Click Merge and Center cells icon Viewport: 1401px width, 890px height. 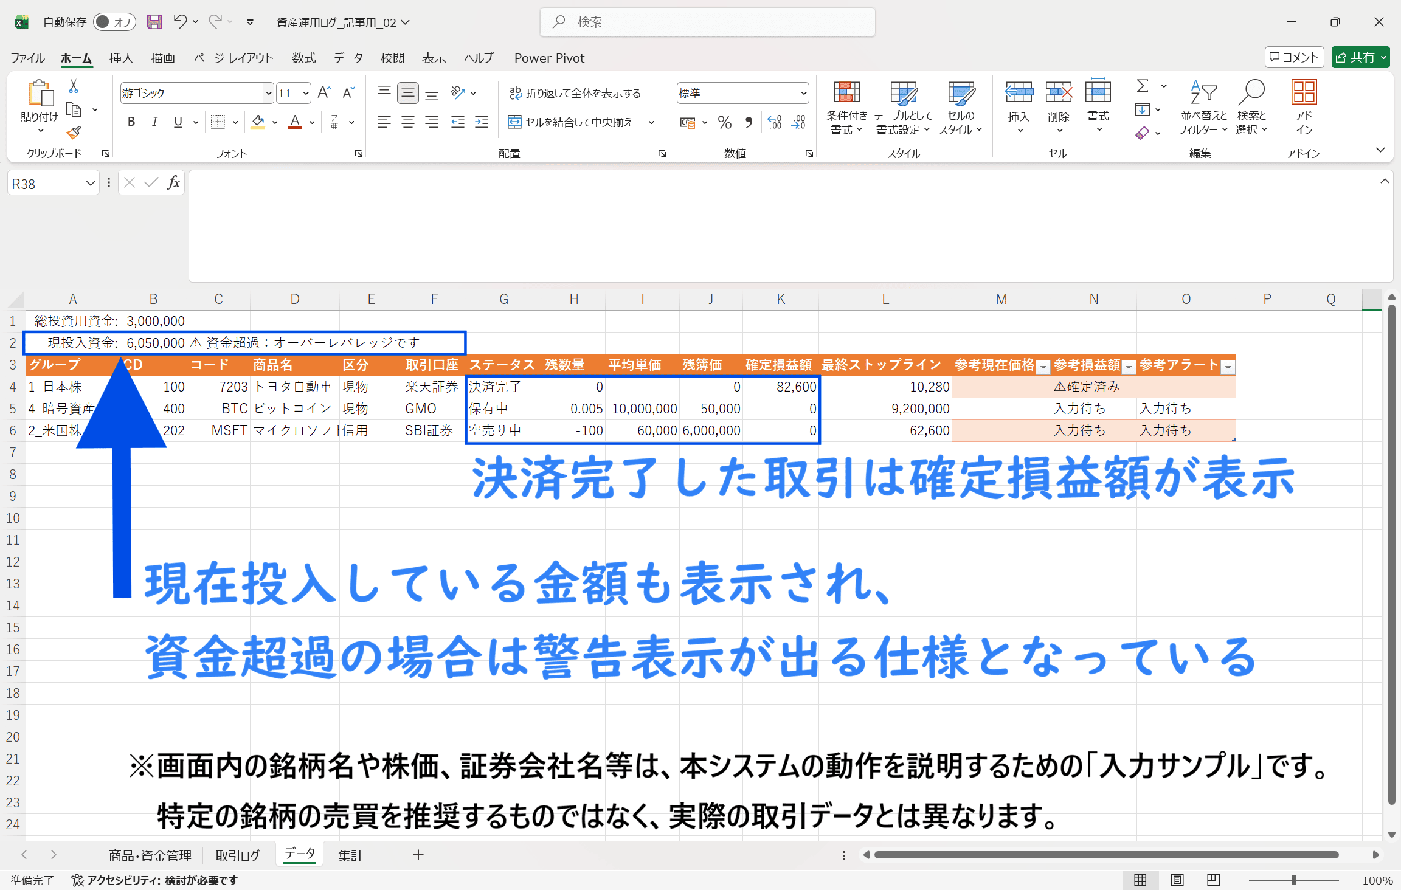[x=514, y=122]
